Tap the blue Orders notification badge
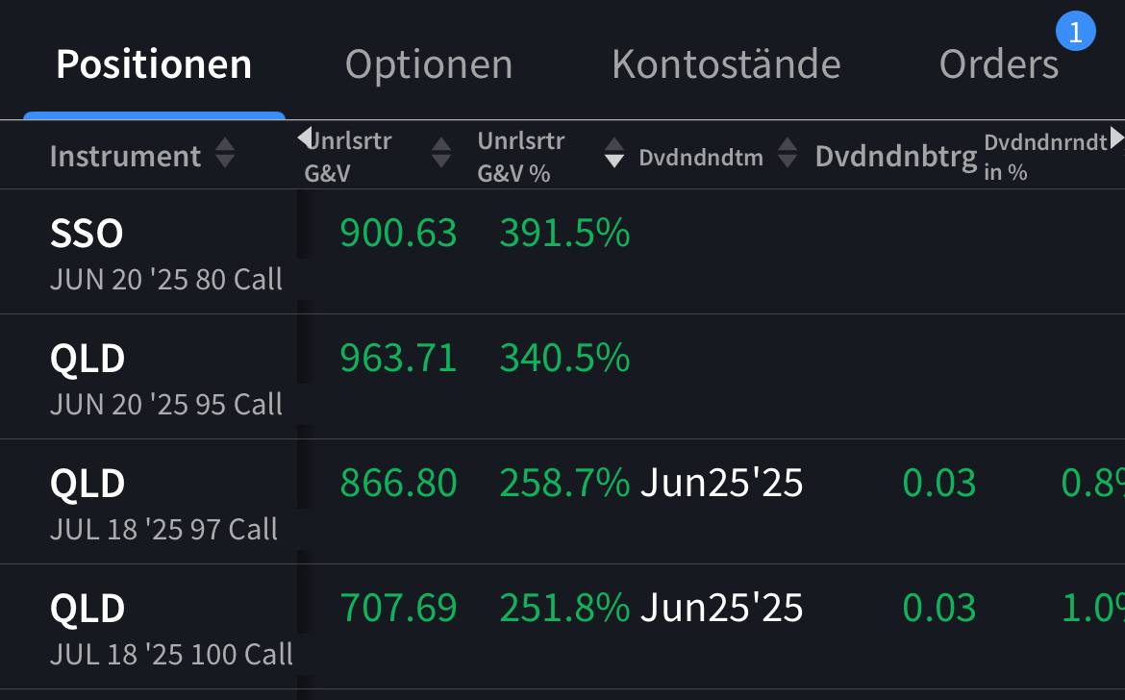This screenshot has height=700, width=1125. [x=1075, y=33]
